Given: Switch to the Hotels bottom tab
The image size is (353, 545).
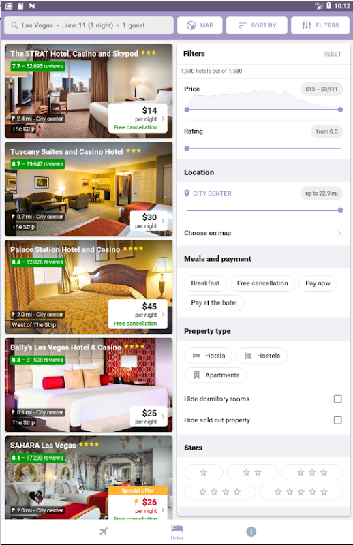Looking at the screenshot, I should [x=177, y=532].
